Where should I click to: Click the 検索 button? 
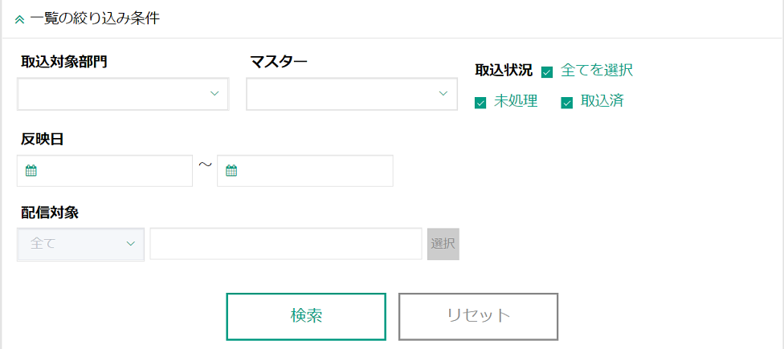click(306, 316)
